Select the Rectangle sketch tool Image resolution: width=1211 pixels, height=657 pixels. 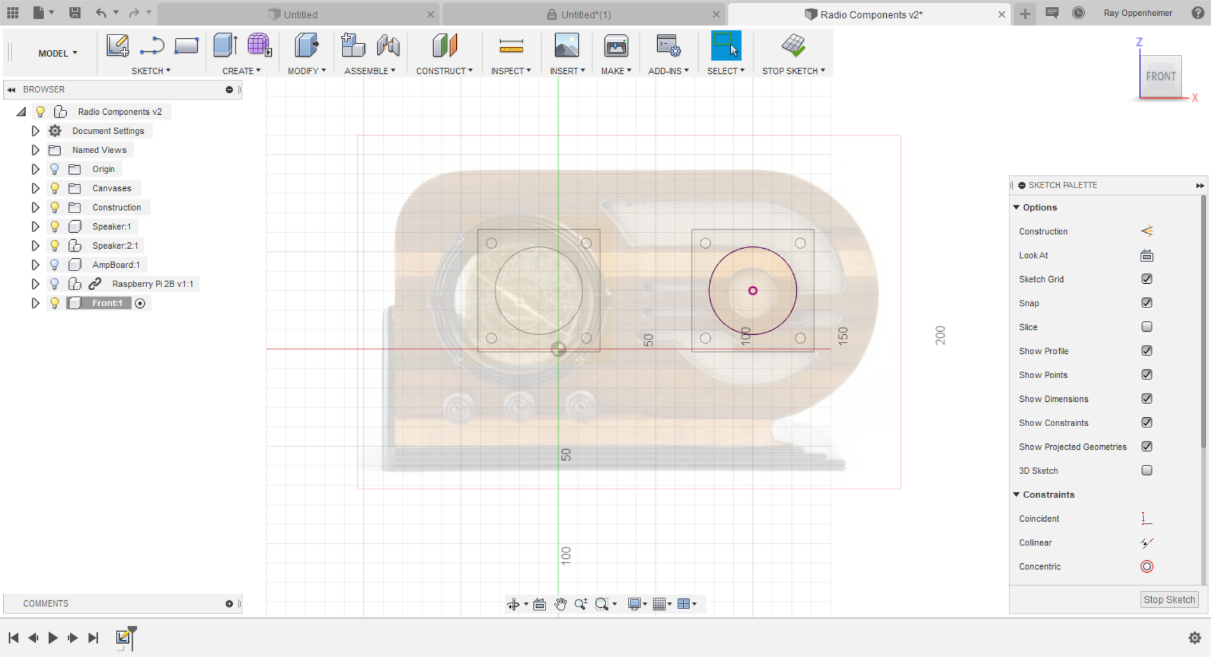[186, 45]
